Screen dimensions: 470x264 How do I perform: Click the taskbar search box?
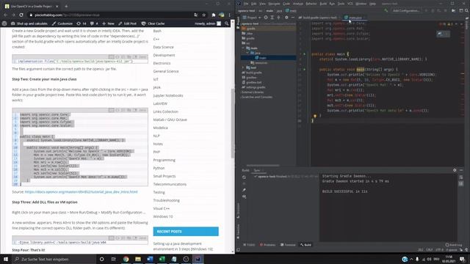click(54, 259)
